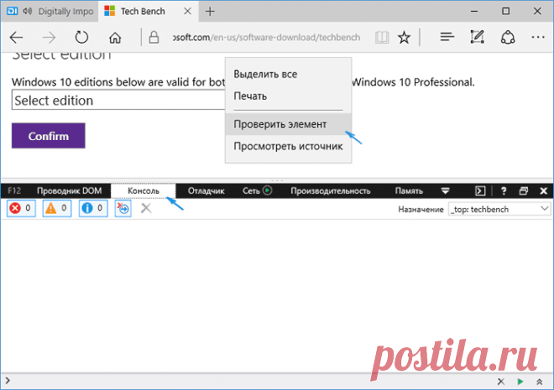Open reading view book icon

[382, 37]
